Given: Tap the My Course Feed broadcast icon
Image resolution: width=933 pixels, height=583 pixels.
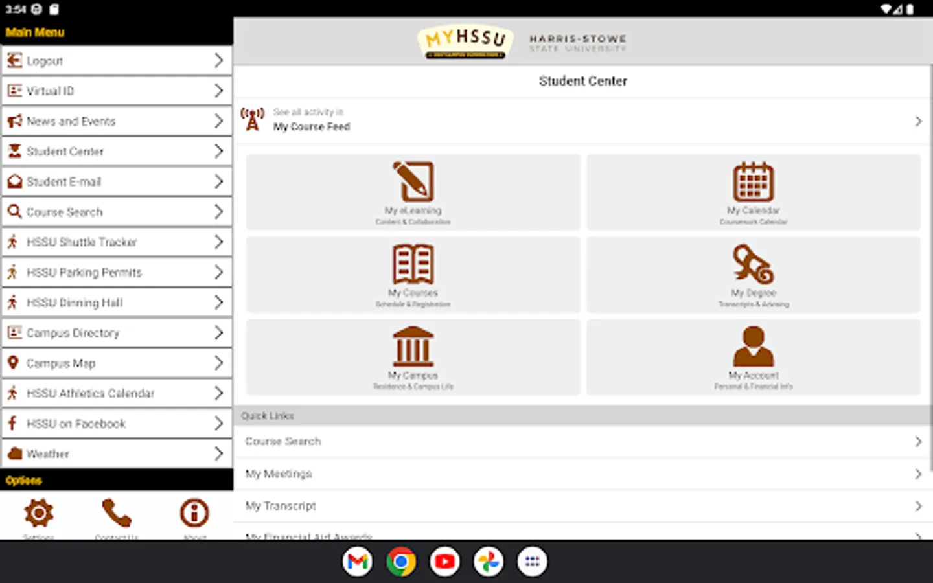Looking at the screenshot, I should 253,120.
